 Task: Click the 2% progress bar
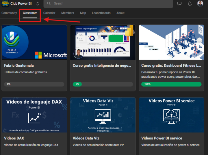click(x=103, y=84)
